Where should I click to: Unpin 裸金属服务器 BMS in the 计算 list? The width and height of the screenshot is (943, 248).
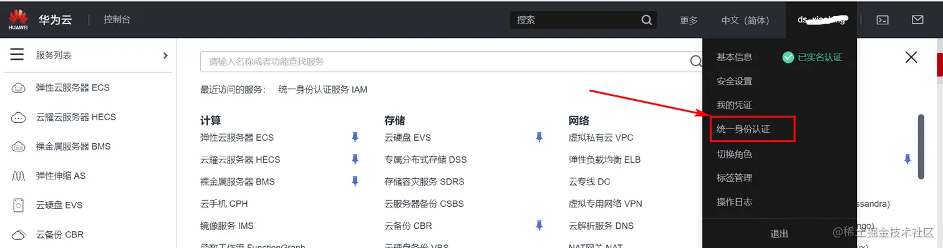(x=355, y=181)
